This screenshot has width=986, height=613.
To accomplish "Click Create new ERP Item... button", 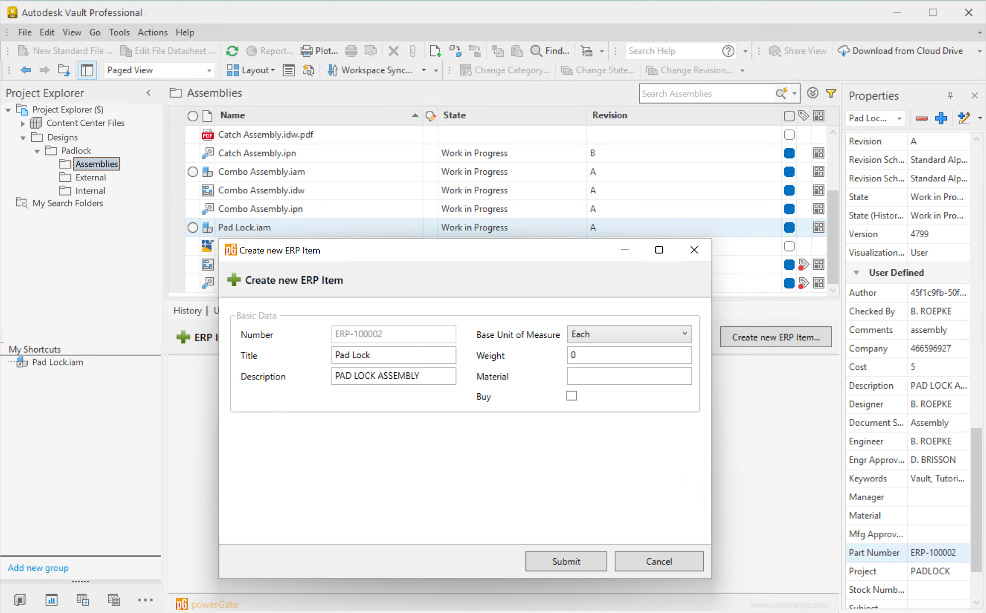I will [x=776, y=337].
